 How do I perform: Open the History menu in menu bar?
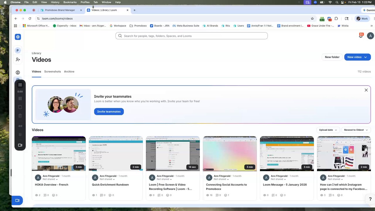(x=55, y=2)
